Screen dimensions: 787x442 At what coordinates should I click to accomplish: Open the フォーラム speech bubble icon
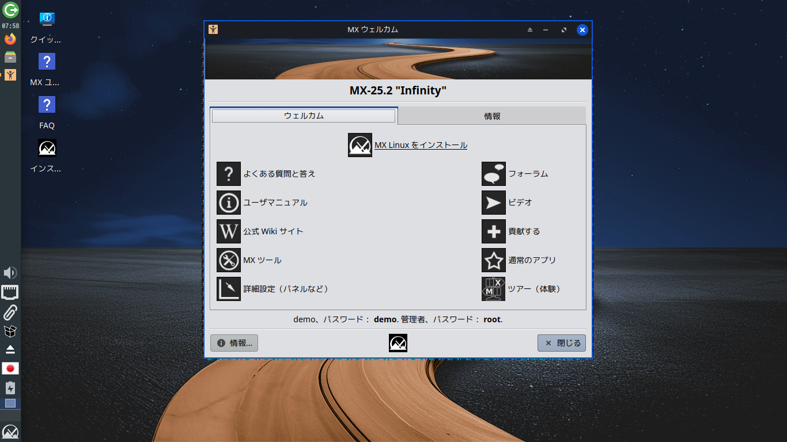coord(494,174)
